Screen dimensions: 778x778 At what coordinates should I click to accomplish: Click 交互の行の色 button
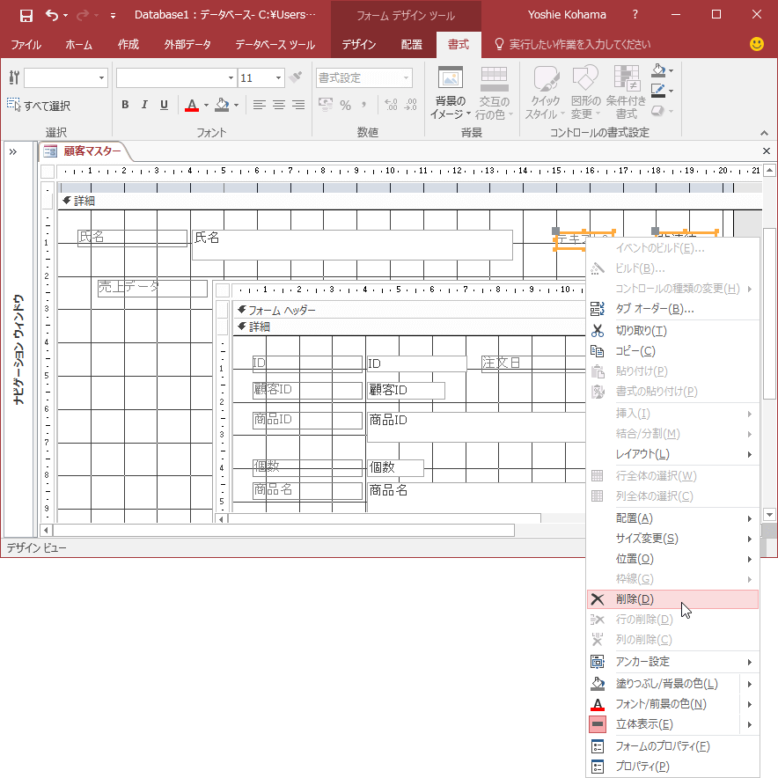point(494,93)
